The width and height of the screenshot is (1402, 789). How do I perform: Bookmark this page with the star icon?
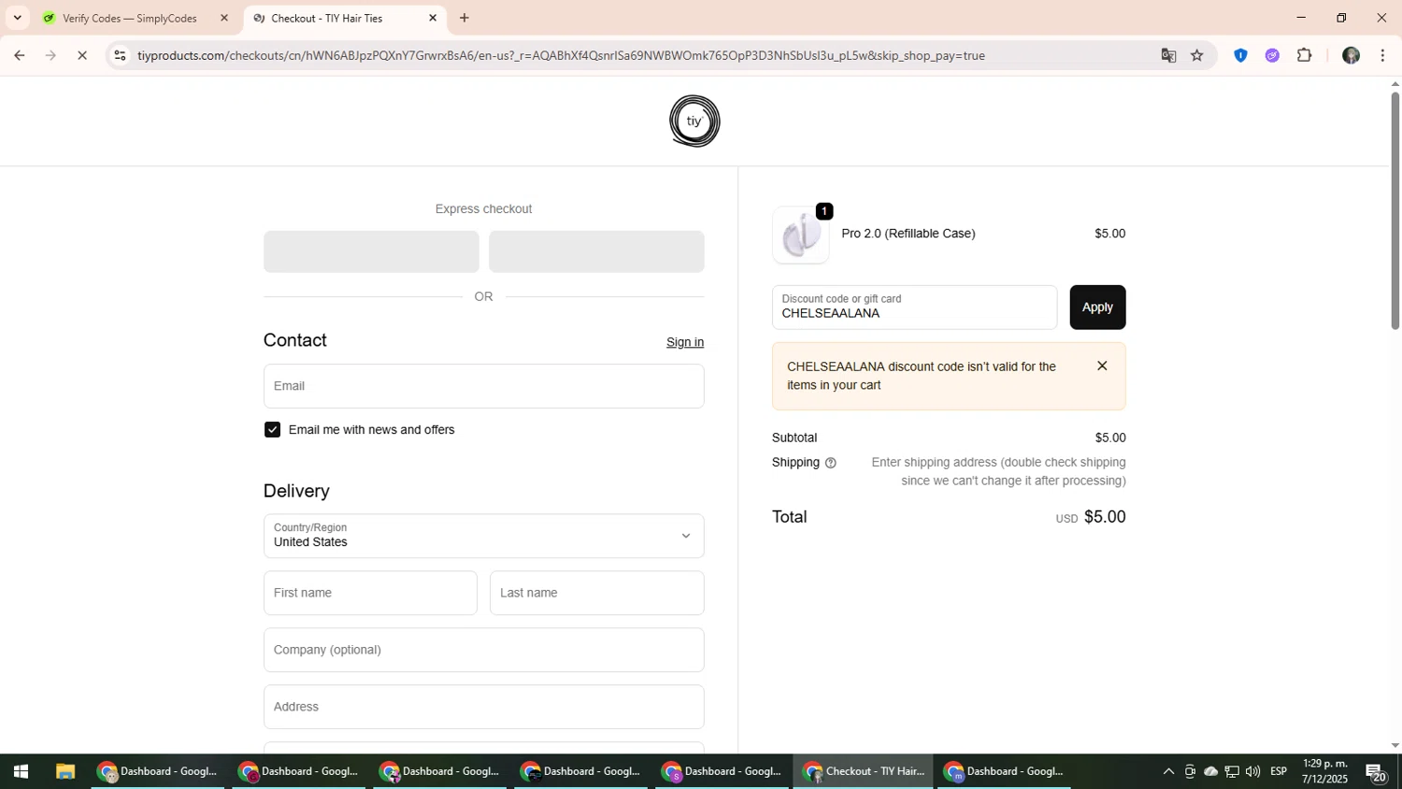click(1197, 55)
